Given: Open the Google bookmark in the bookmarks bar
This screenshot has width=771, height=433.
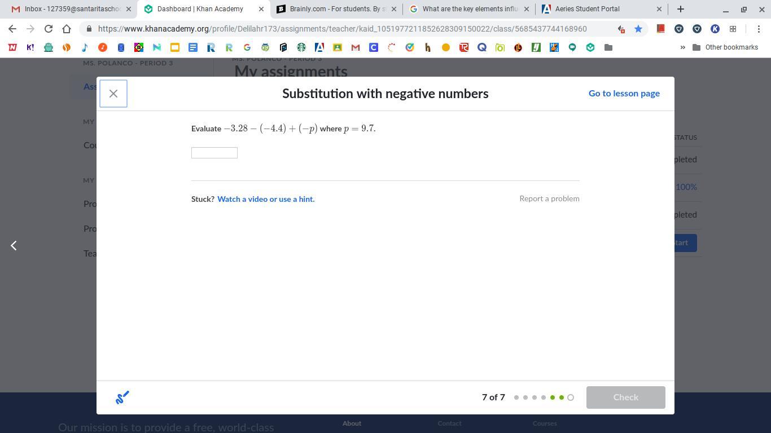Looking at the screenshot, I should click(x=247, y=47).
